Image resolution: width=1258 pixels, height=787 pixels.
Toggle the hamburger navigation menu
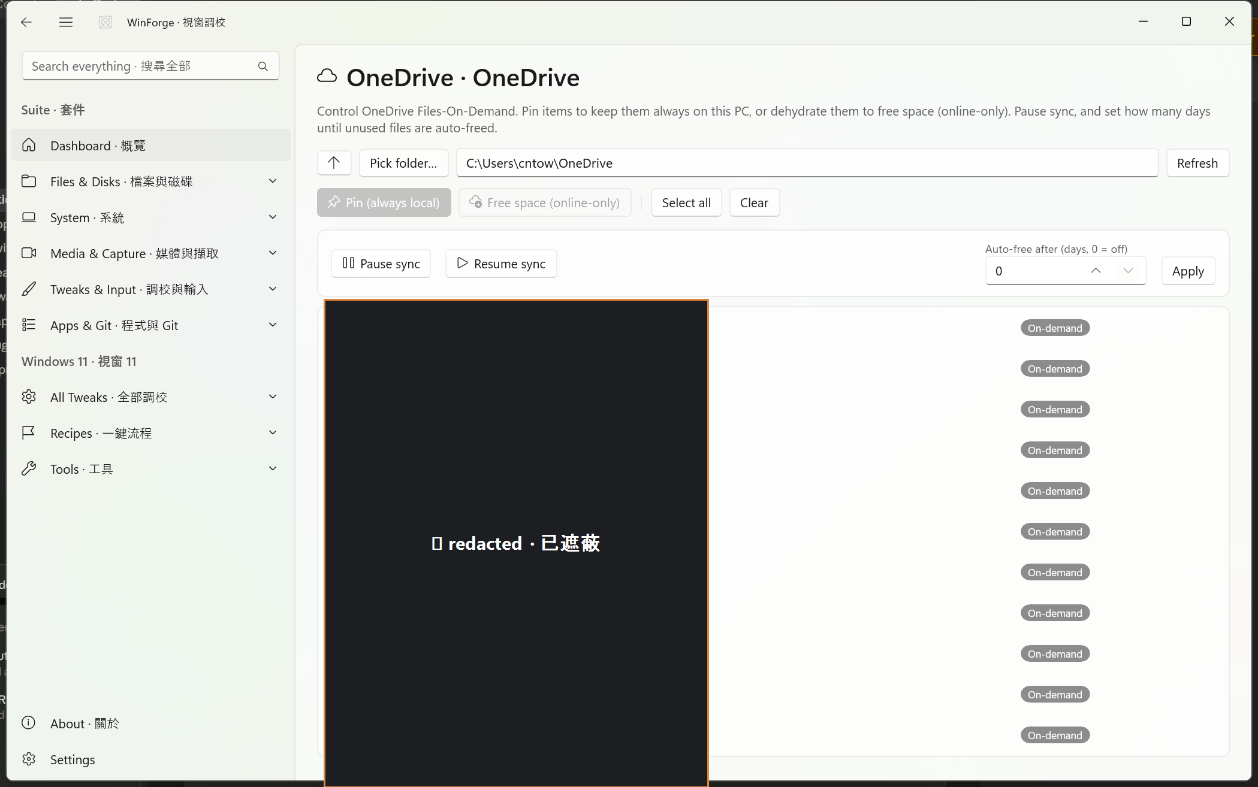click(x=66, y=22)
